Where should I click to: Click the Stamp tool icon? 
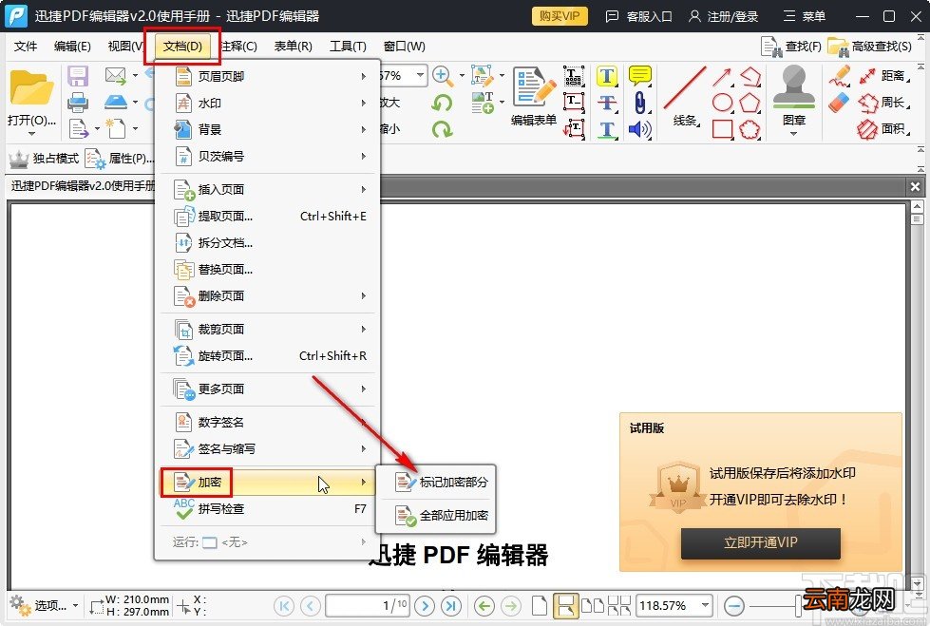click(x=793, y=87)
